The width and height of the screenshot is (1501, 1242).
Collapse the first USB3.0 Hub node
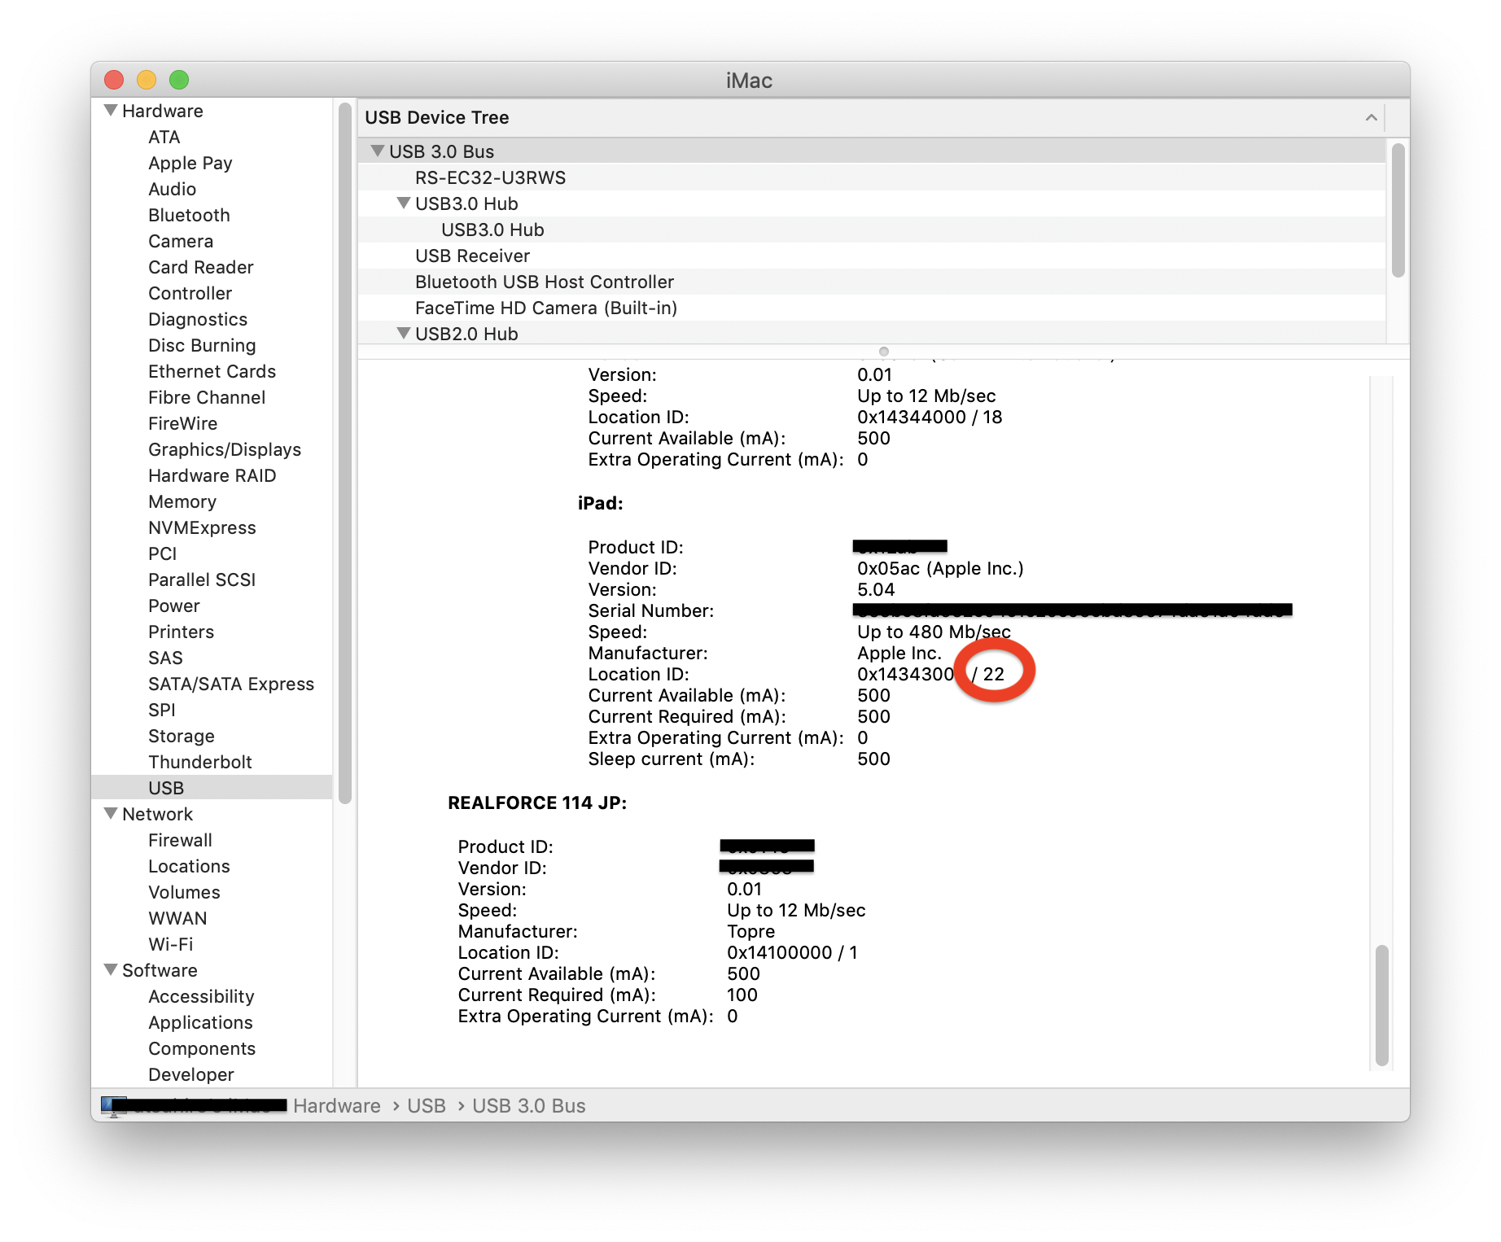pyautogui.click(x=403, y=203)
